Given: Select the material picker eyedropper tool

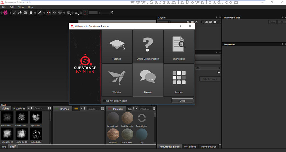Looking at the screenshot, I should [x=39, y=13].
